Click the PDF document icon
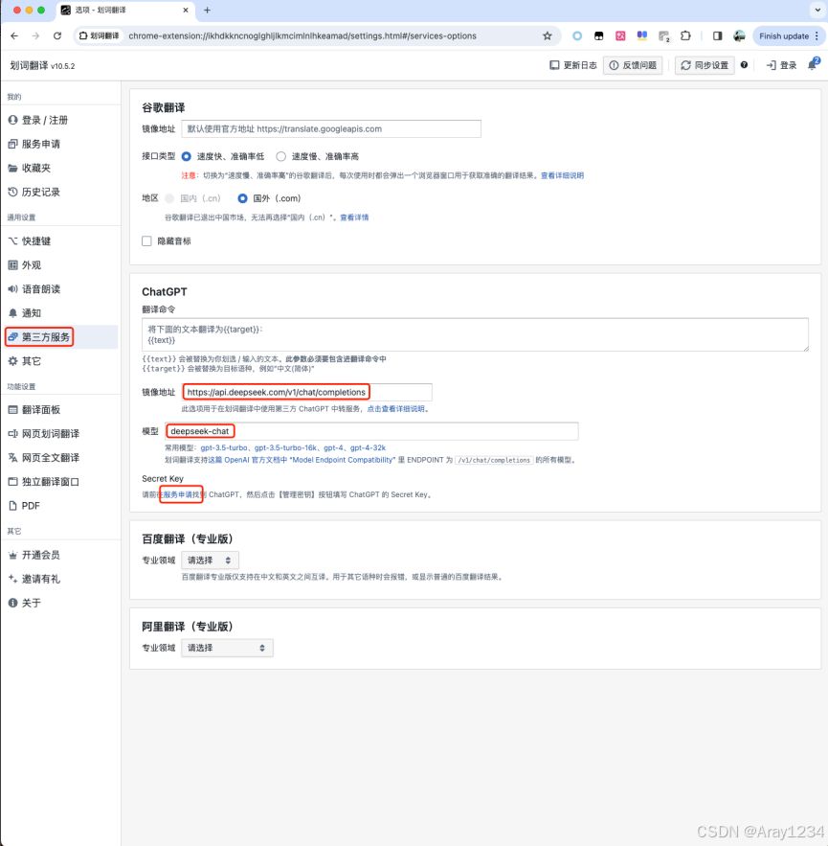This screenshot has height=846, width=828. (x=13, y=506)
